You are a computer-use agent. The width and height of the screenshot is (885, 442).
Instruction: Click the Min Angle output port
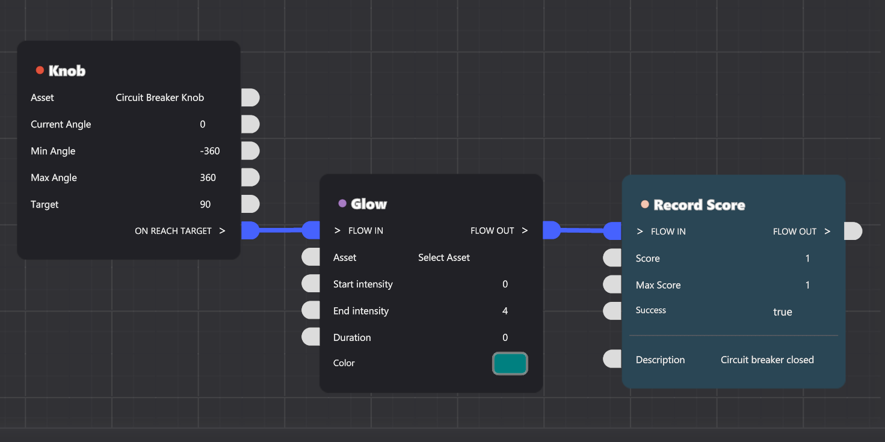250,151
